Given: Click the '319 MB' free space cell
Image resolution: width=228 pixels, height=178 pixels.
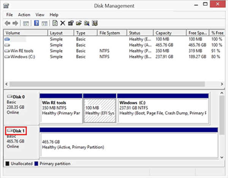Looking at the screenshot, I should (195, 51).
